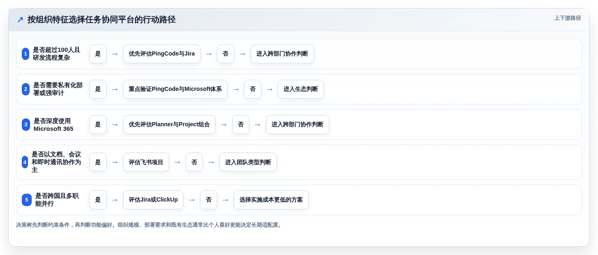Click step number badge 4

(x=25, y=162)
